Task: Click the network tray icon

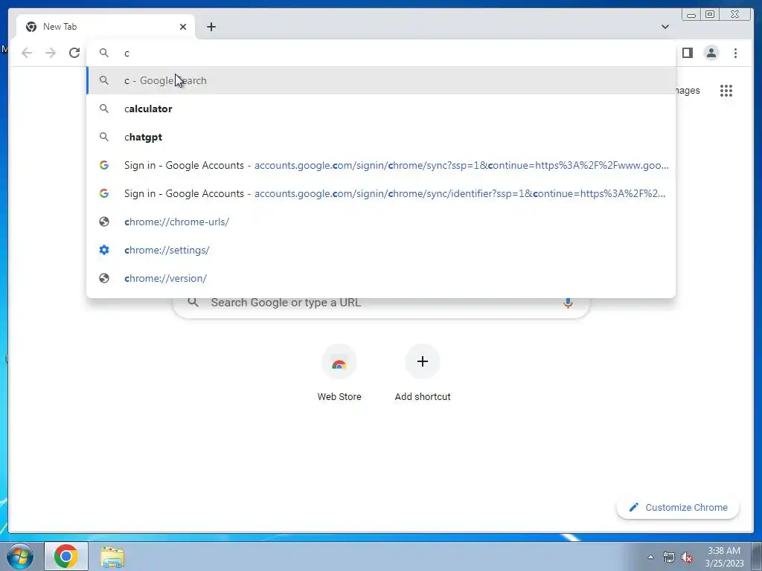Action: click(669, 557)
